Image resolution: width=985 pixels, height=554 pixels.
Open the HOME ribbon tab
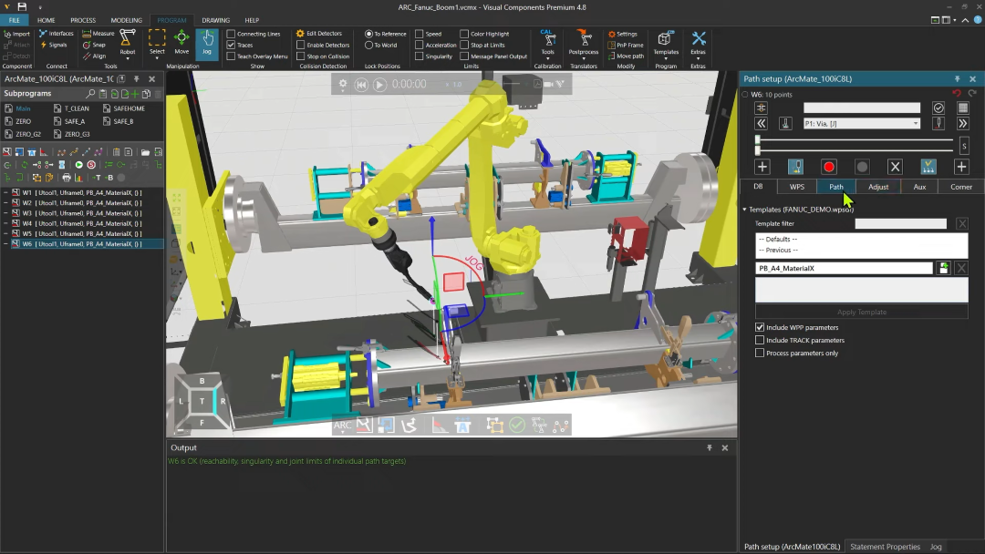click(46, 20)
